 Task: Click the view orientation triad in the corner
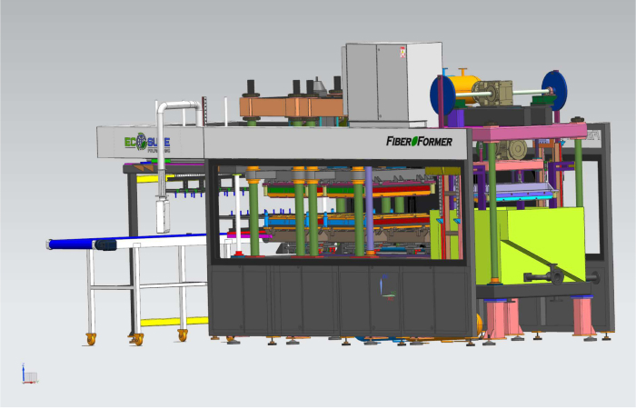pyautogui.click(x=29, y=374)
